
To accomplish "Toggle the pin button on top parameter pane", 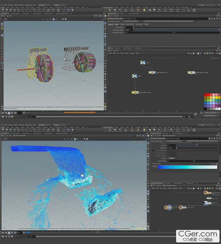I will tap(217, 16).
